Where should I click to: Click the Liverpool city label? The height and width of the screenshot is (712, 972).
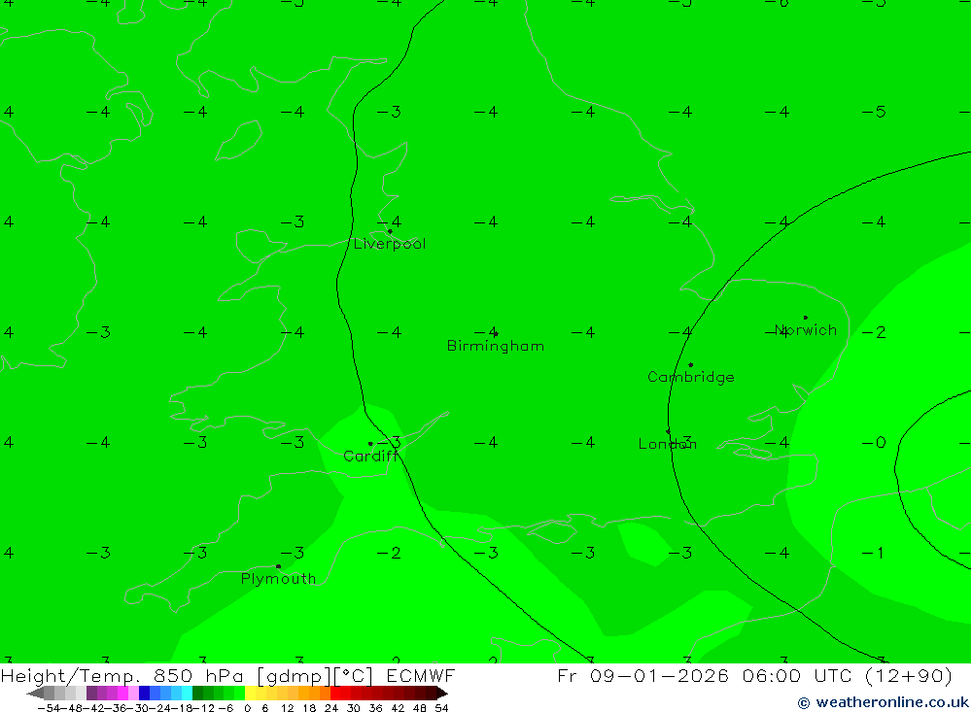tap(390, 244)
